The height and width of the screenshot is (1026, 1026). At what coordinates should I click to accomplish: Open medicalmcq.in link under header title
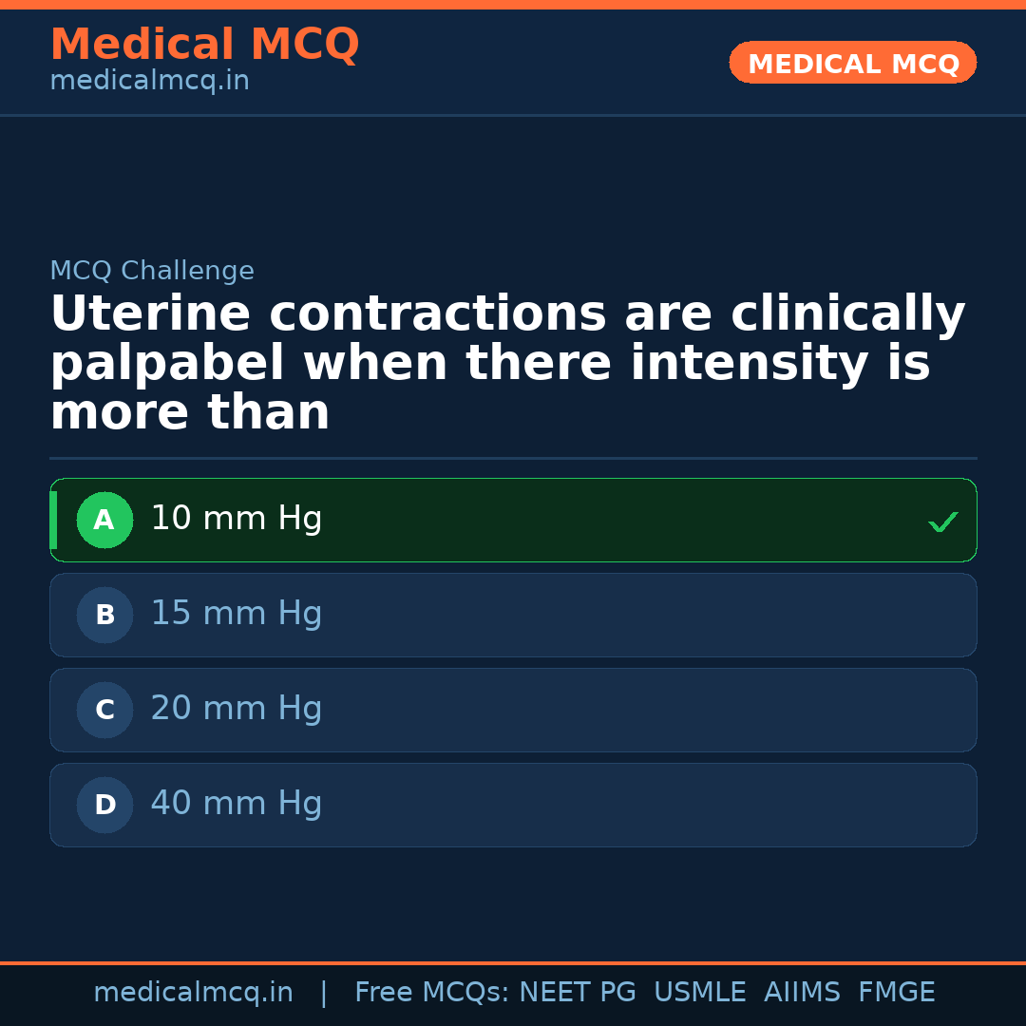(x=149, y=82)
